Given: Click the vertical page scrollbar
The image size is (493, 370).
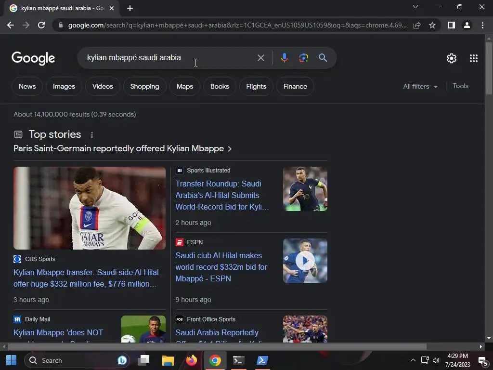Looking at the screenshot, I should pyautogui.click(x=489, y=68).
